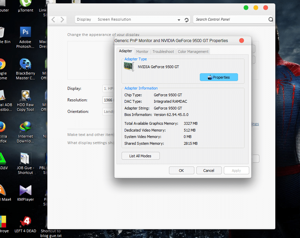Viewport: 300px width, 238px height.
Task: Open the HDD Raw Copy Tool icon
Action: [25, 101]
